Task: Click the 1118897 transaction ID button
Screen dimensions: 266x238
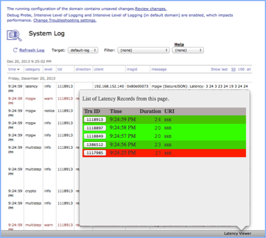Action: (95, 128)
